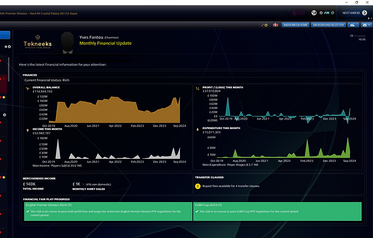Click the FM logo menu
This screenshot has width=373, height=238.
point(327,13)
